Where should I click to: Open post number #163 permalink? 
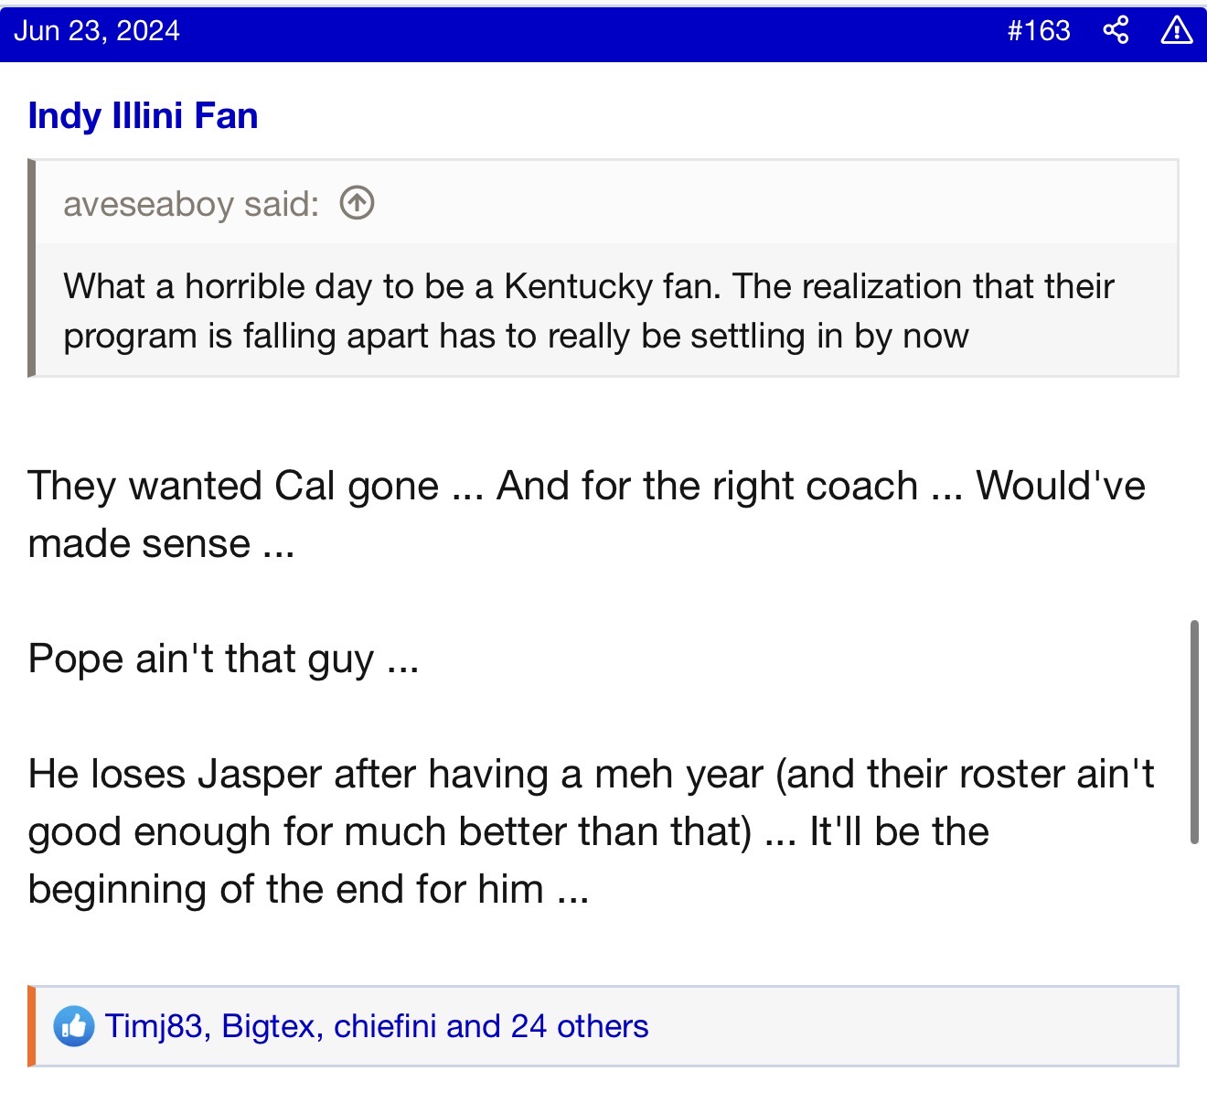(x=1038, y=31)
